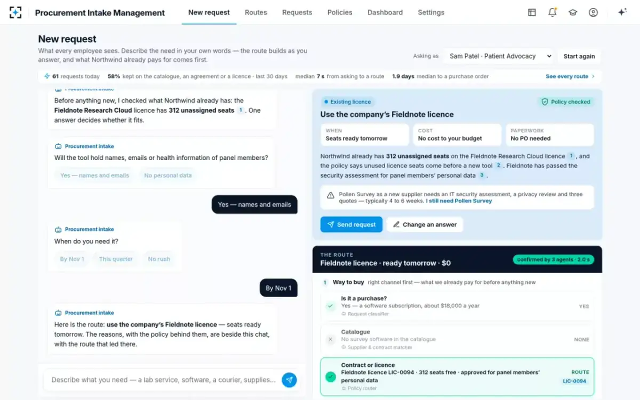Open the notifications bell

click(553, 12)
